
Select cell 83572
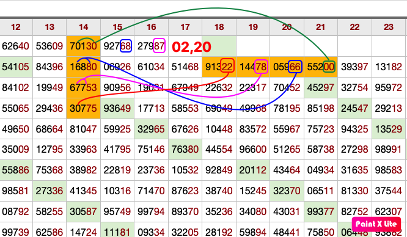(253, 129)
